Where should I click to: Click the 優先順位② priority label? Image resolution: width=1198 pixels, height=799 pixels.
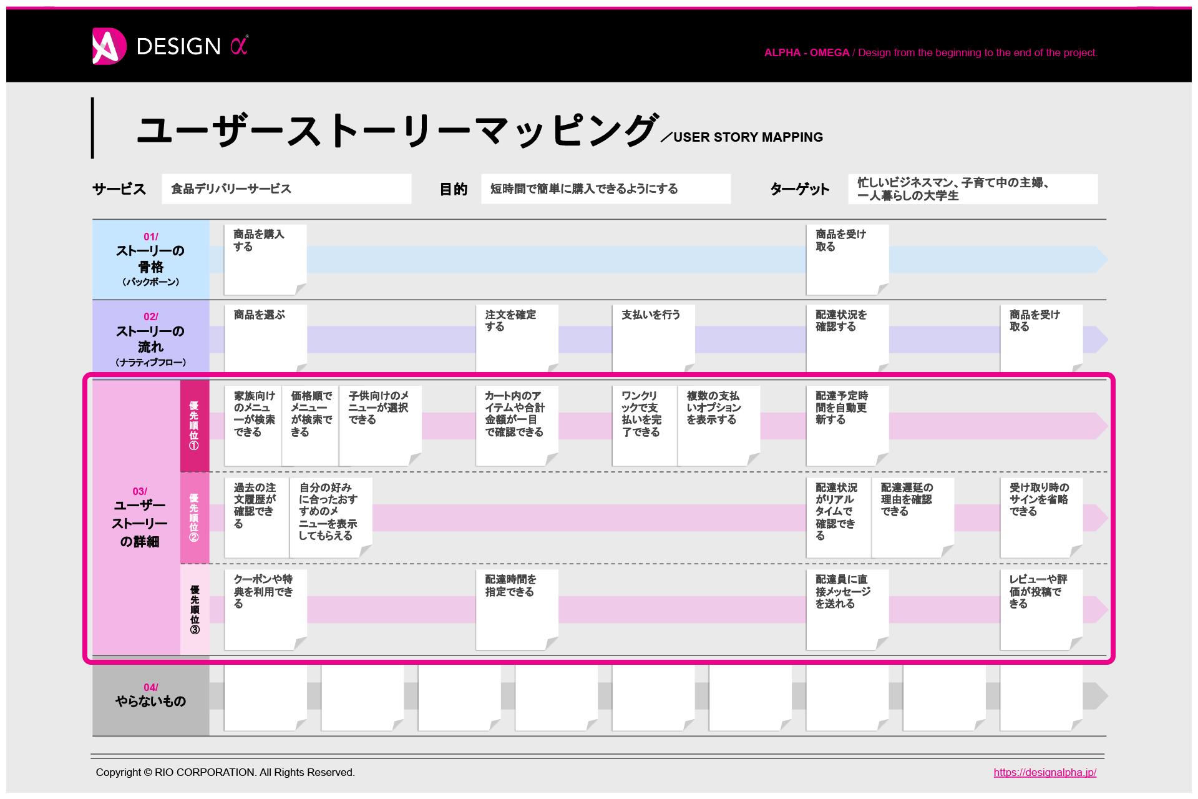tap(194, 517)
